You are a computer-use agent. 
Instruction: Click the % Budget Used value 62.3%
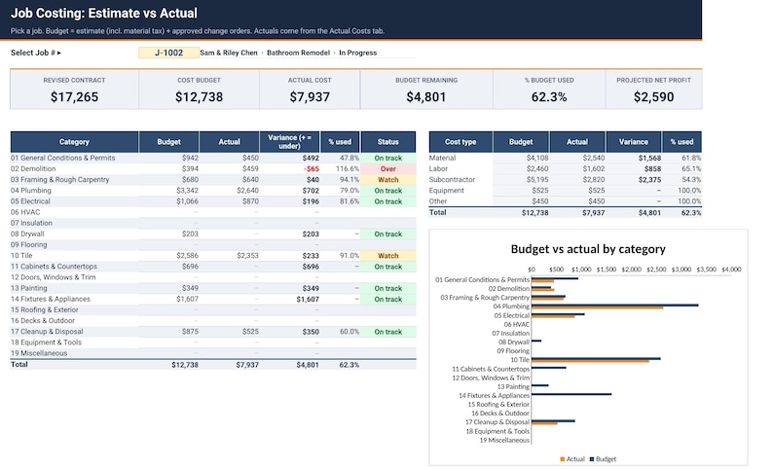tap(549, 97)
